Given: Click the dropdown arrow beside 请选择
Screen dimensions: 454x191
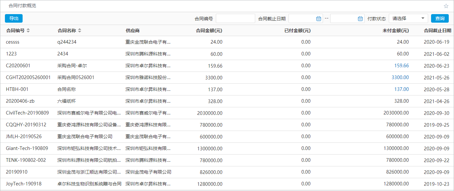Looking at the screenshot, I should click(423, 18).
